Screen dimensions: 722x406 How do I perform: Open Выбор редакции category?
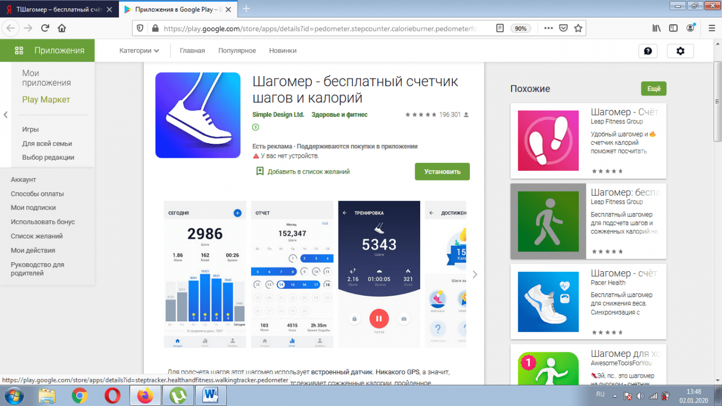point(48,157)
